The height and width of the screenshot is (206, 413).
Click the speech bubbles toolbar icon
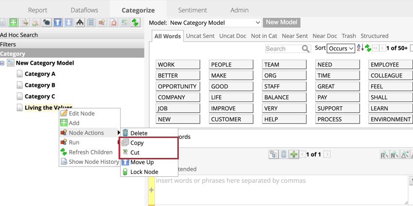click(46, 23)
